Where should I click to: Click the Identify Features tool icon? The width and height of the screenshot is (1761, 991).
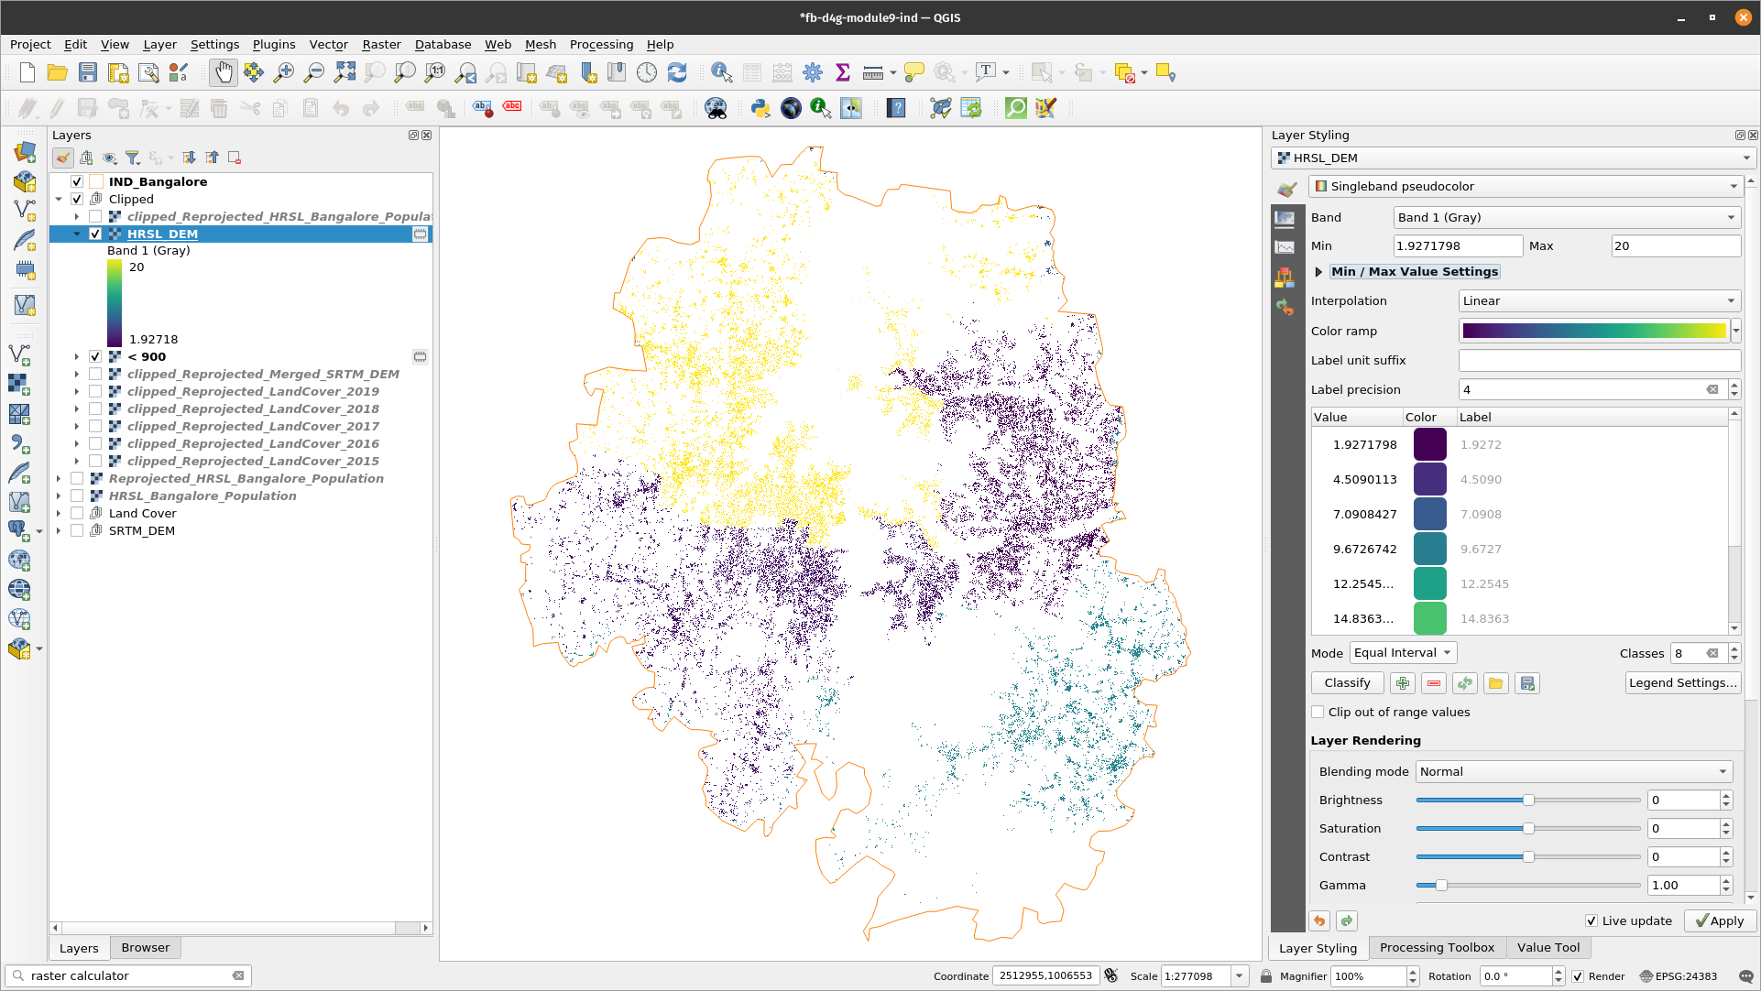pos(722,72)
